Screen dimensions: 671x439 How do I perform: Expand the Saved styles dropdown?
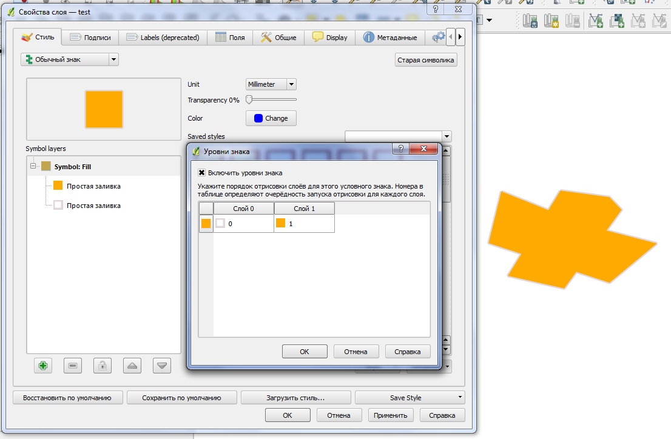(447, 136)
